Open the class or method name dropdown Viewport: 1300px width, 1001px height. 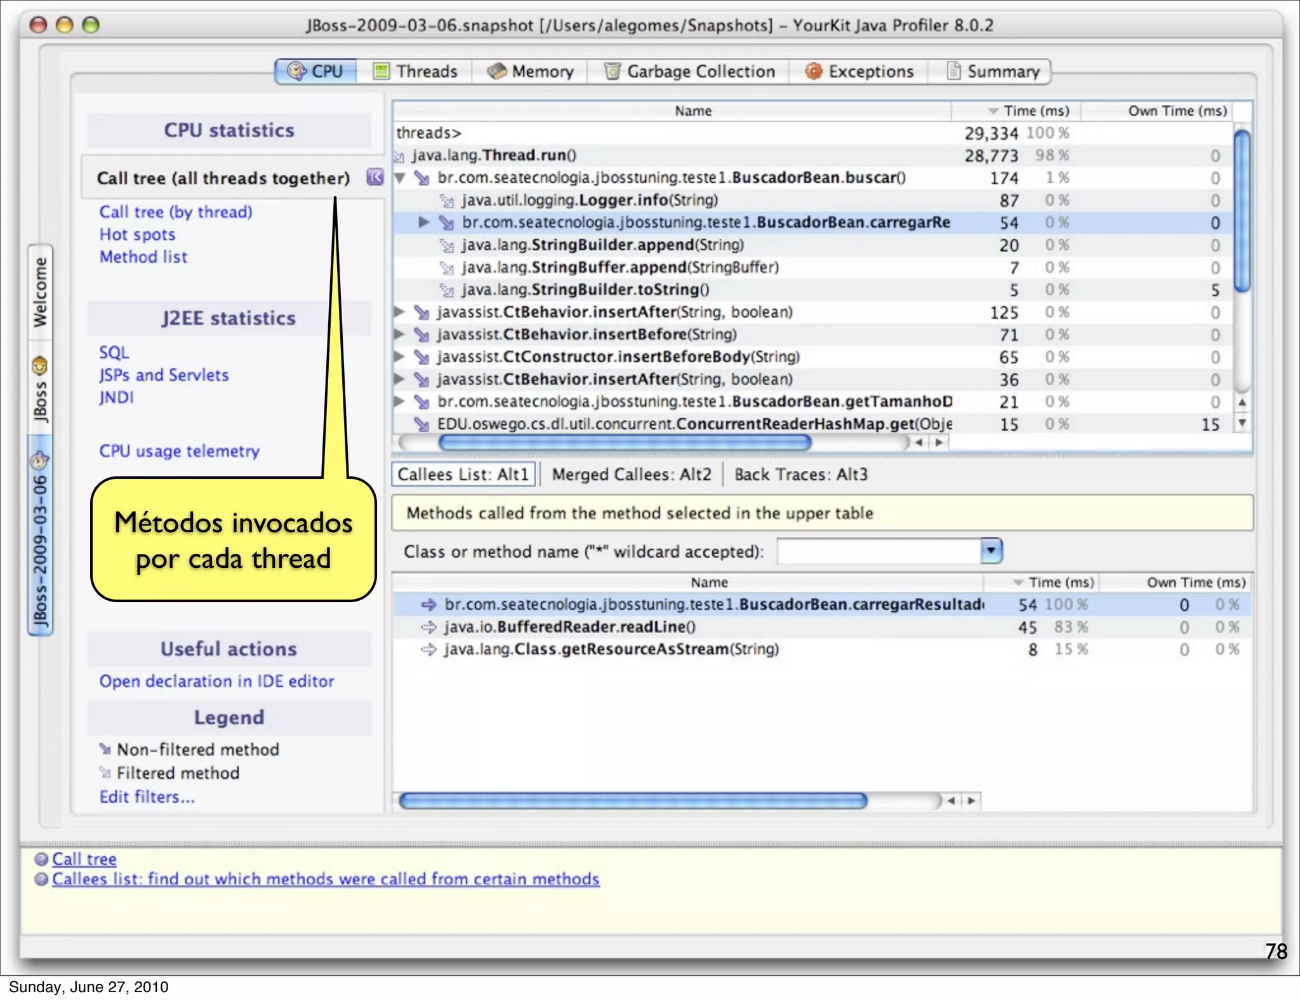tap(991, 551)
